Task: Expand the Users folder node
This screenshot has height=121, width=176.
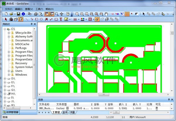Action: (x=9, y=71)
